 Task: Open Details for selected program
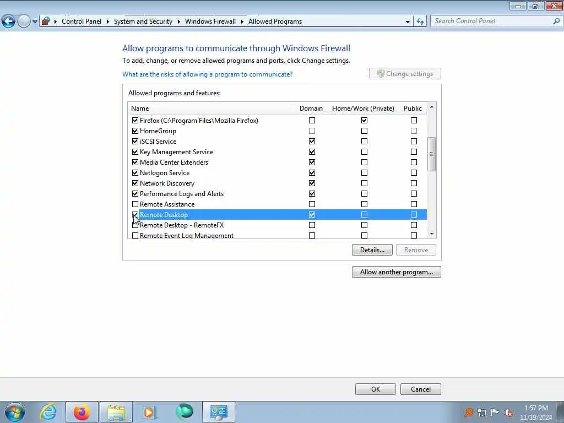372,250
